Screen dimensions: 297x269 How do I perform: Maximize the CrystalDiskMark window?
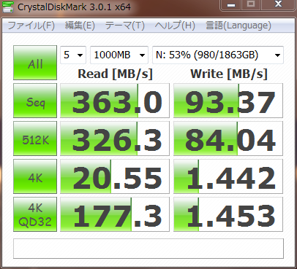[251, 4]
